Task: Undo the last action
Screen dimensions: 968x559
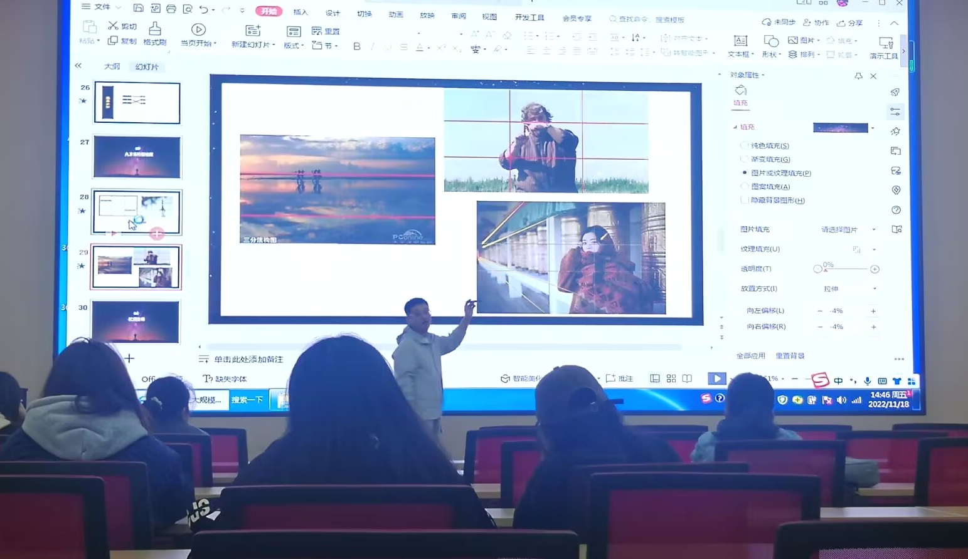Action: coord(204,9)
